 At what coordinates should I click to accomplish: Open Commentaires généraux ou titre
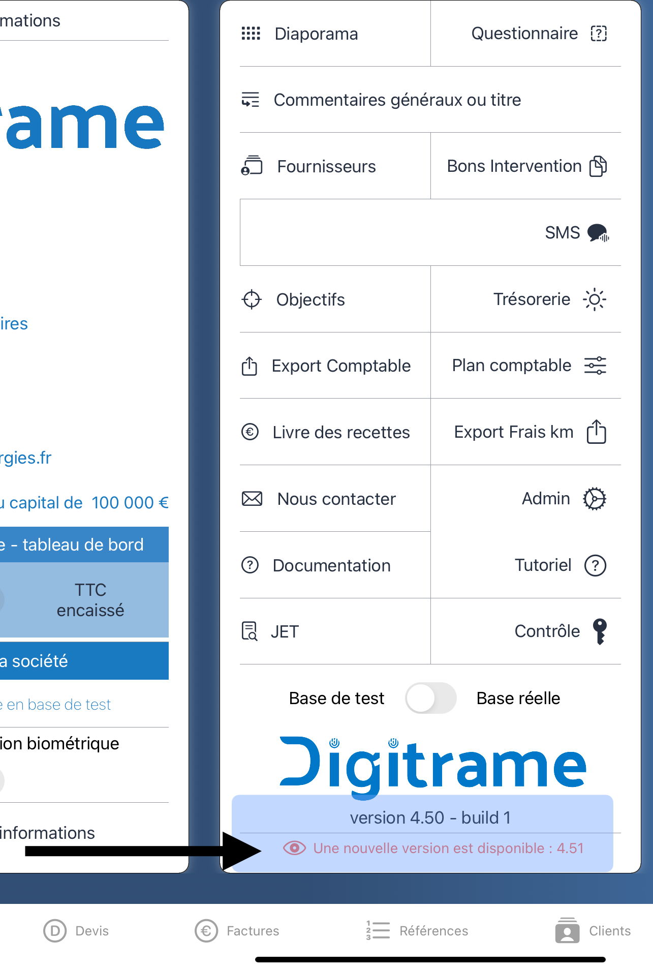pyautogui.click(x=397, y=100)
